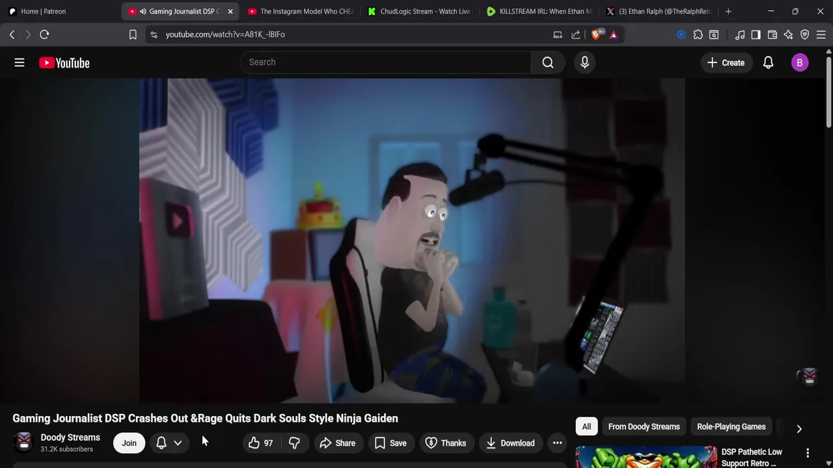This screenshot has height=468, width=833.
Task: Reload the page in browser
Action: click(x=44, y=34)
